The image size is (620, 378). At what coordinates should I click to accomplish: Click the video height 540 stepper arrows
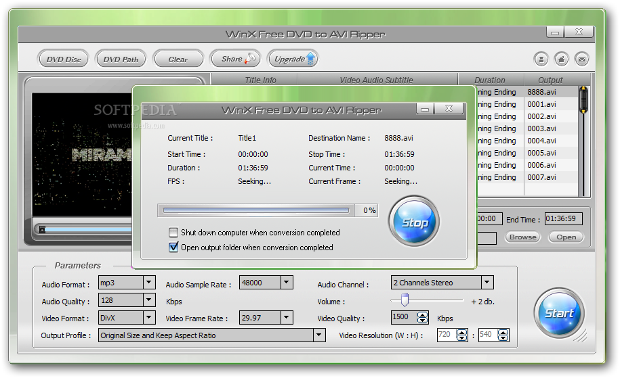pos(503,335)
